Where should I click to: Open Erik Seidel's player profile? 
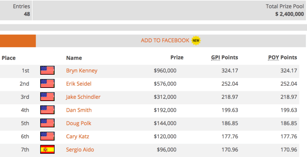tap(79, 84)
